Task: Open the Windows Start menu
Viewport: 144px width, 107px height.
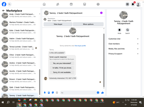Action: (3, 102)
